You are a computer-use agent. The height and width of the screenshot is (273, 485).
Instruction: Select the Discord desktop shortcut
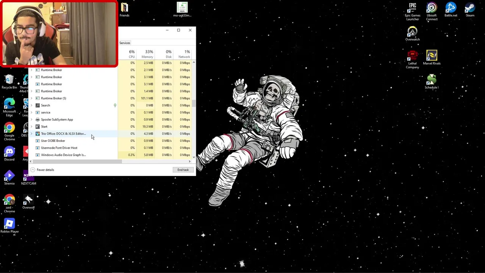click(x=9, y=154)
